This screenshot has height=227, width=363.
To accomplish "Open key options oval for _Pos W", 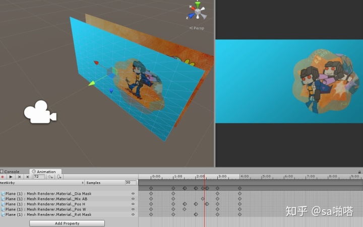I will (133, 209).
